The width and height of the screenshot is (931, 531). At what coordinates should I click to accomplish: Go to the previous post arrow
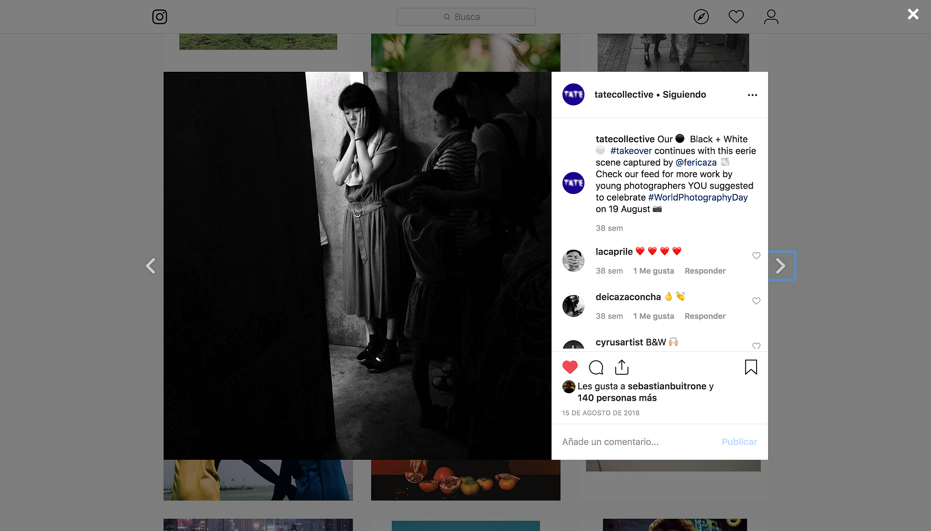[x=151, y=266]
